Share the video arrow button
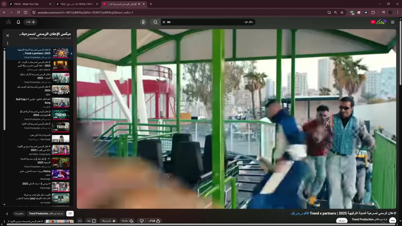This screenshot has width=402, height=226. click(127, 221)
